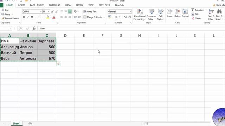This screenshot has height=126, width=225.
Task: Delete cells with the Delete button
Action: pyautogui.click(x=178, y=14)
